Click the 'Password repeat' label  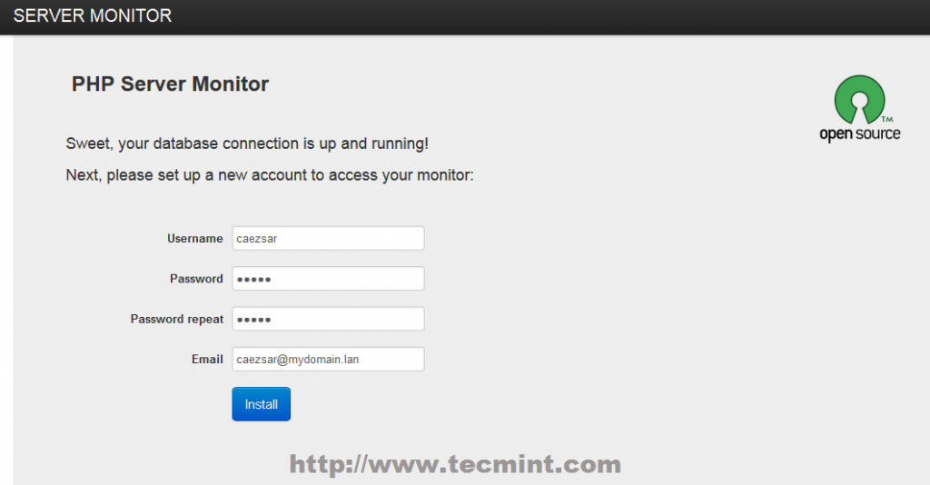tap(177, 319)
